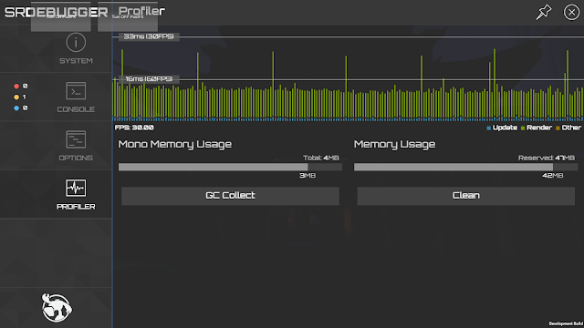
Task: Click the SRDEBUGGER logo text
Action: point(57,12)
